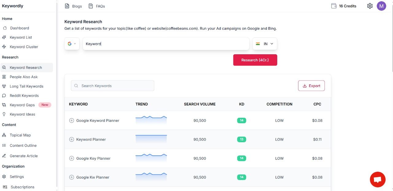Open the Keyword Ideas page
Image resolution: width=393 pixels, height=191 pixels.
(22, 114)
